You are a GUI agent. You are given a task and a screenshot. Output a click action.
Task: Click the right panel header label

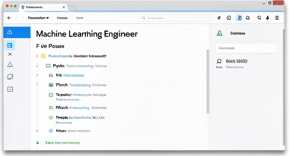click(238, 33)
